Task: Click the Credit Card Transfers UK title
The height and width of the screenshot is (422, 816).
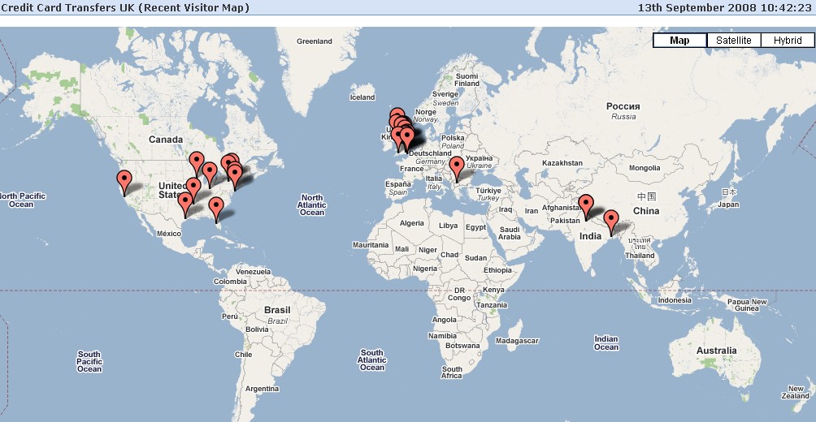Action: [126, 7]
